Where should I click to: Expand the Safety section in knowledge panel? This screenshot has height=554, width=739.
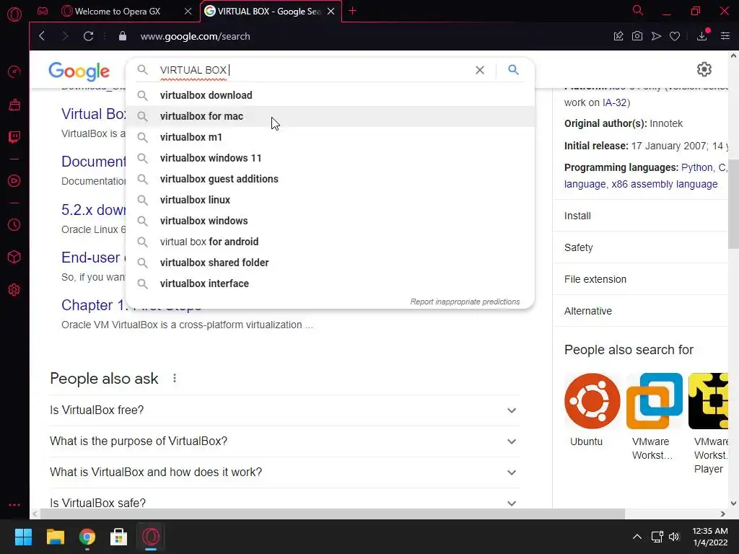point(641,247)
